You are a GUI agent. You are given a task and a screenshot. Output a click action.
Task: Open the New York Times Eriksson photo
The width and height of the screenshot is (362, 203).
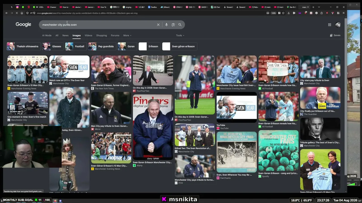111,69
